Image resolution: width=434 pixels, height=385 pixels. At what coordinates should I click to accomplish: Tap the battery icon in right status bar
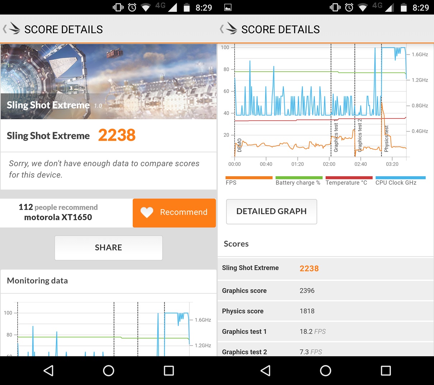pyautogui.click(x=404, y=8)
